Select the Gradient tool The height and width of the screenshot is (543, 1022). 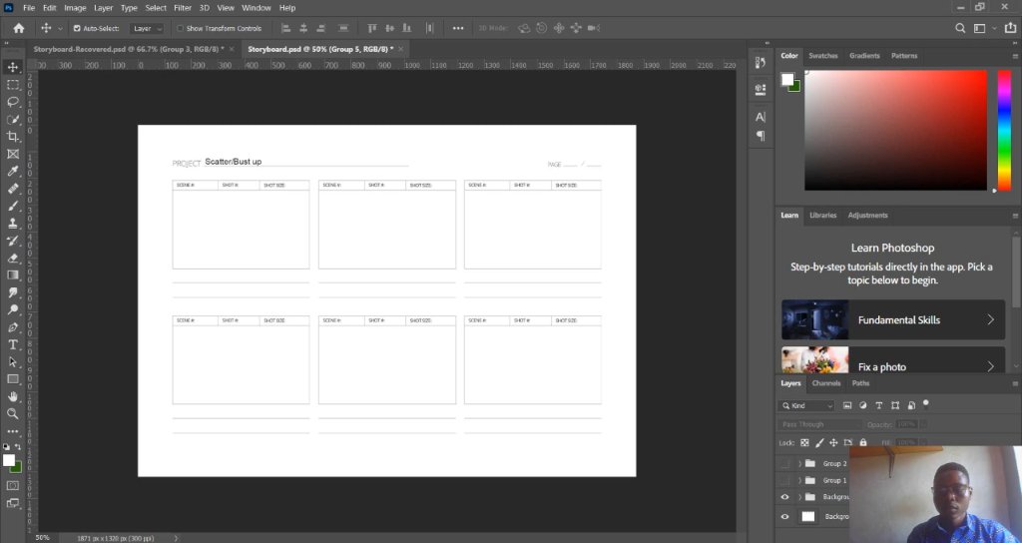click(12, 275)
